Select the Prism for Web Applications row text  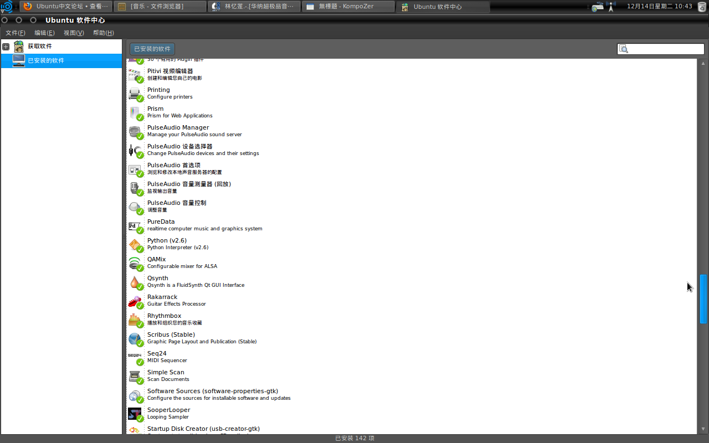pyautogui.click(x=180, y=112)
